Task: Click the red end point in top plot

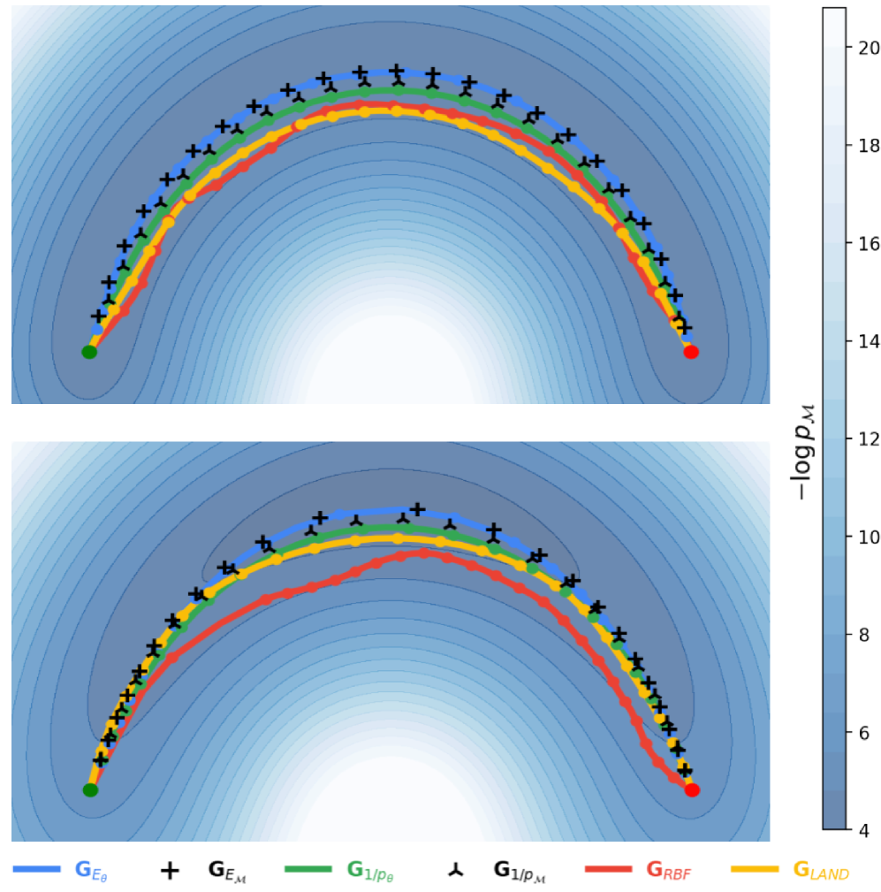Action: pos(690,352)
